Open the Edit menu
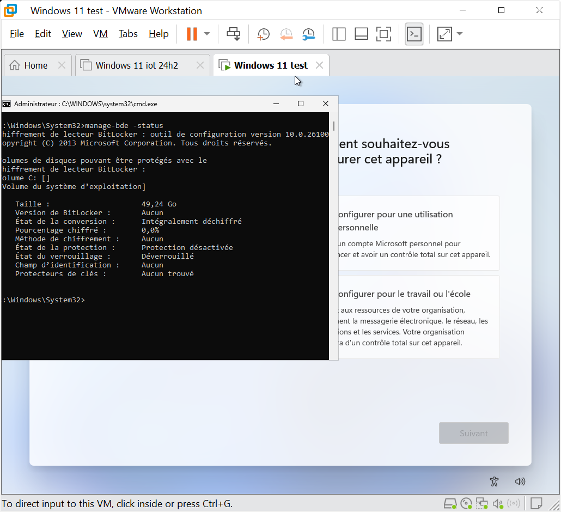 (43, 34)
